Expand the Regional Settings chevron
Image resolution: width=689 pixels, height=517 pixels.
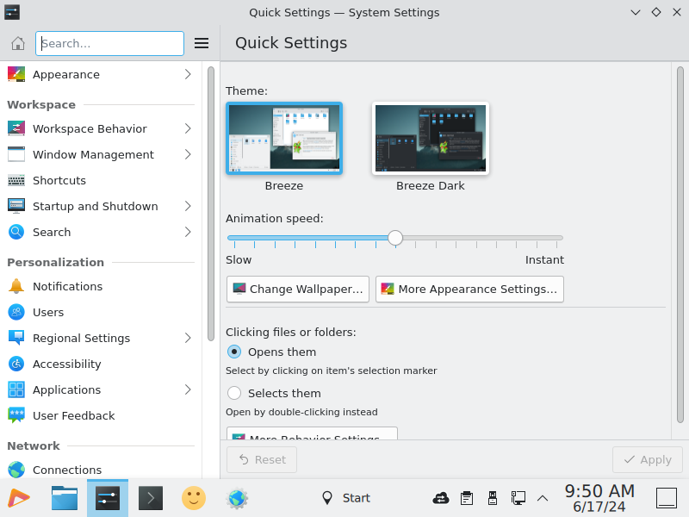(188, 338)
